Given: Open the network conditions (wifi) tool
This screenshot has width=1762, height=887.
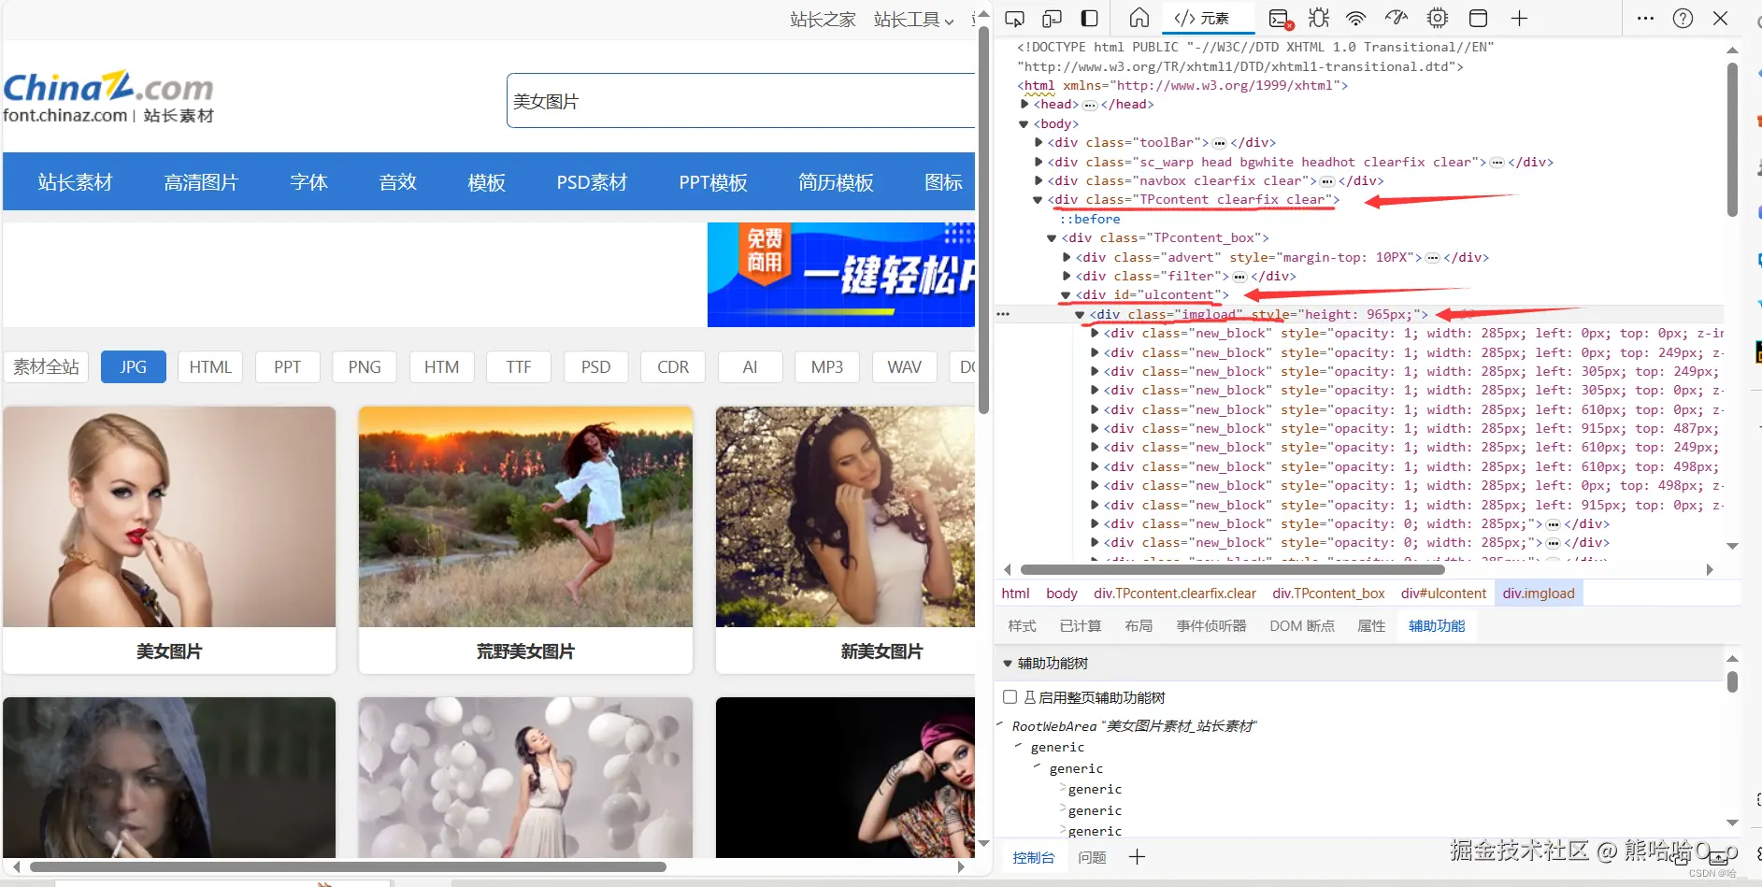Looking at the screenshot, I should [1356, 18].
